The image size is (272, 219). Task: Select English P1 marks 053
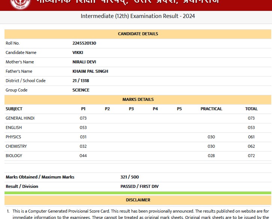[x=83, y=127]
